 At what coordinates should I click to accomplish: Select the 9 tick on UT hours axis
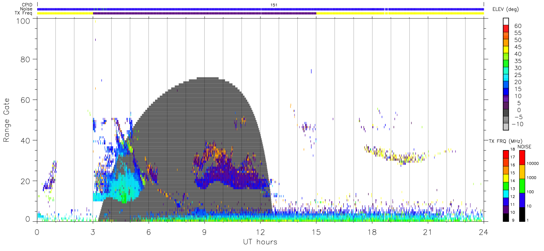point(204,232)
